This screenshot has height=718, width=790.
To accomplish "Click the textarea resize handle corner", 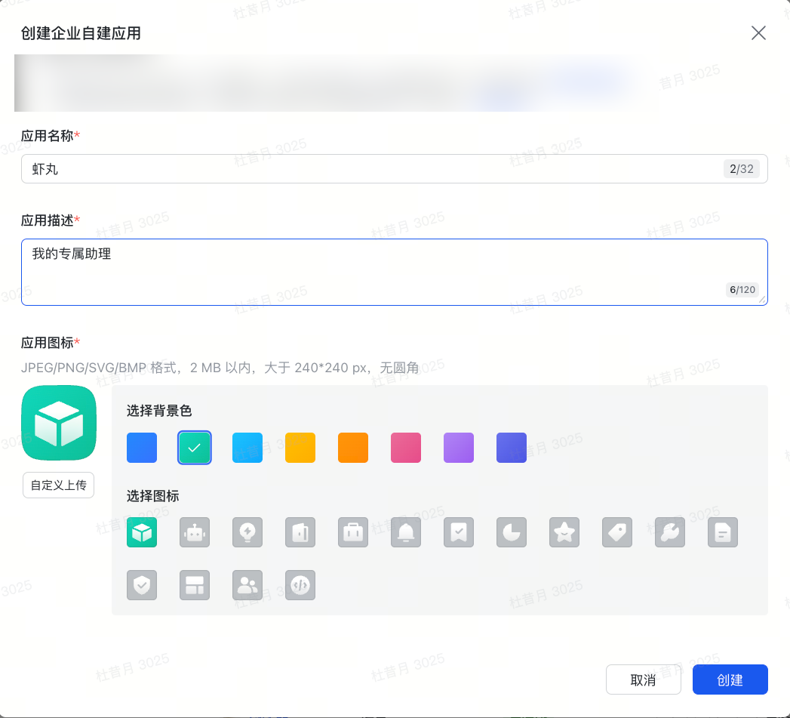I will [762, 300].
